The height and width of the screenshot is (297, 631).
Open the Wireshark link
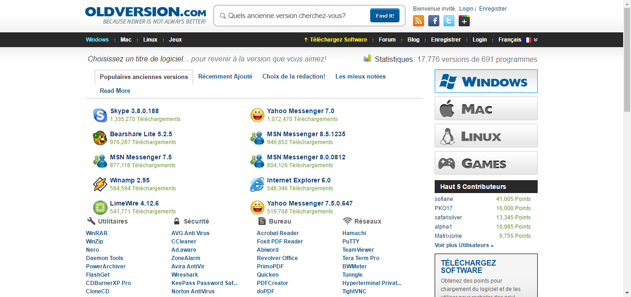click(185, 275)
